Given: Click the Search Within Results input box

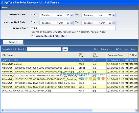Looking at the screenshot, I should (x=44, y=49).
